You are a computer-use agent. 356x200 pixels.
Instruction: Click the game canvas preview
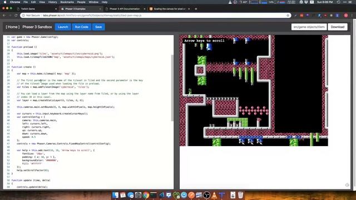point(254,91)
